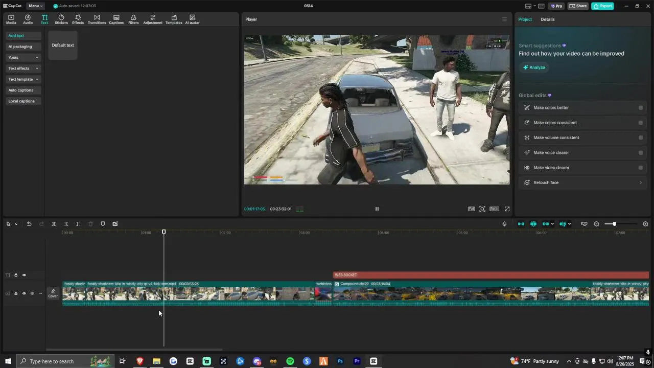This screenshot has width=654, height=368.
Task: Open the Templates panel
Action: (x=174, y=19)
